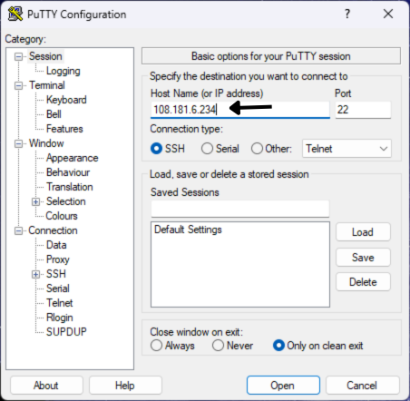This screenshot has height=401, width=410.
Task: Open the Telnet settings category in tree
Action: click(60, 303)
